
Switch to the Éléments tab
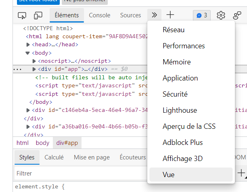pos(67,15)
